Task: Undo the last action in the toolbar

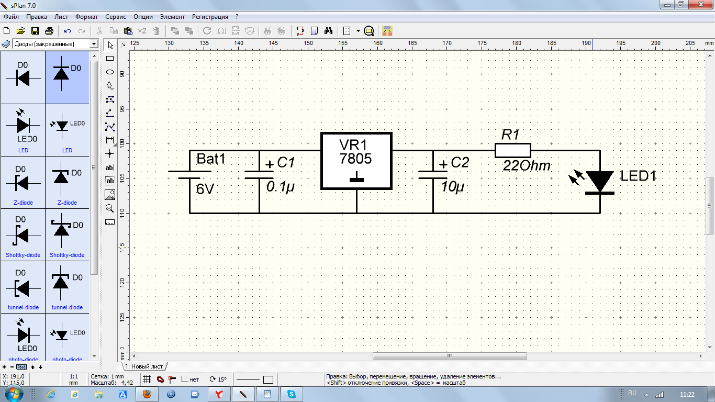Action: pyautogui.click(x=68, y=31)
